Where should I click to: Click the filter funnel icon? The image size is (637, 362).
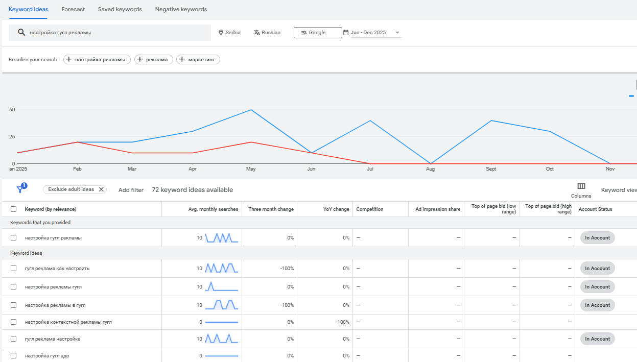[x=20, y=189]
